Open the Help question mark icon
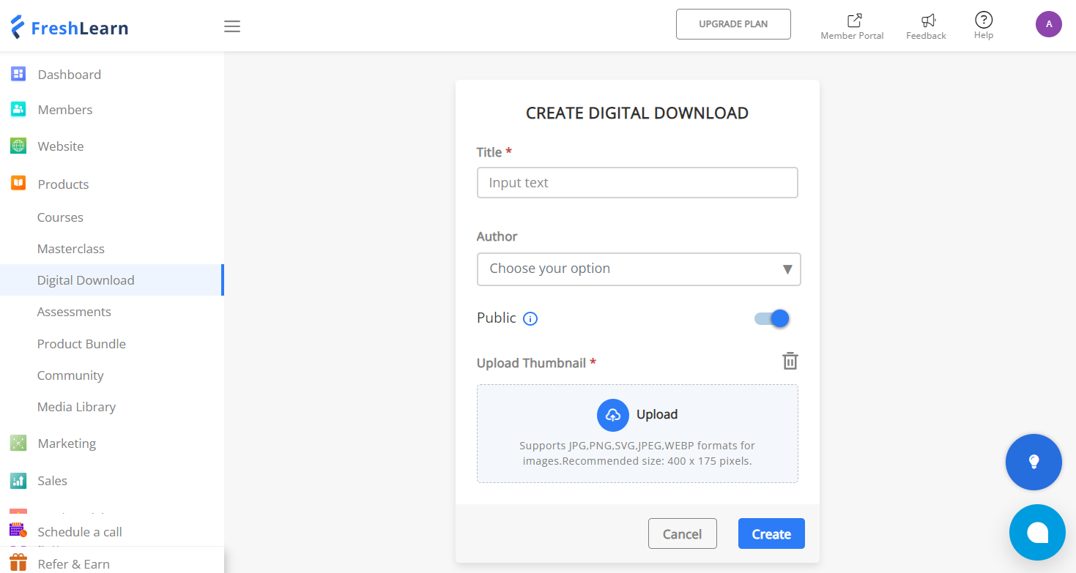The width and height of the screenshot is (1076, 573). (x=984, y=20)
